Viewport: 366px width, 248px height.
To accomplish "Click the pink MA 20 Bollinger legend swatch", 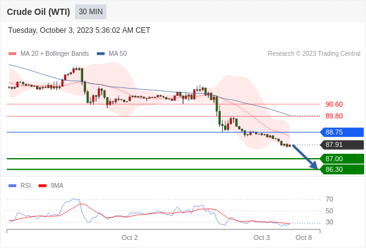I will [x=12, y=54].
